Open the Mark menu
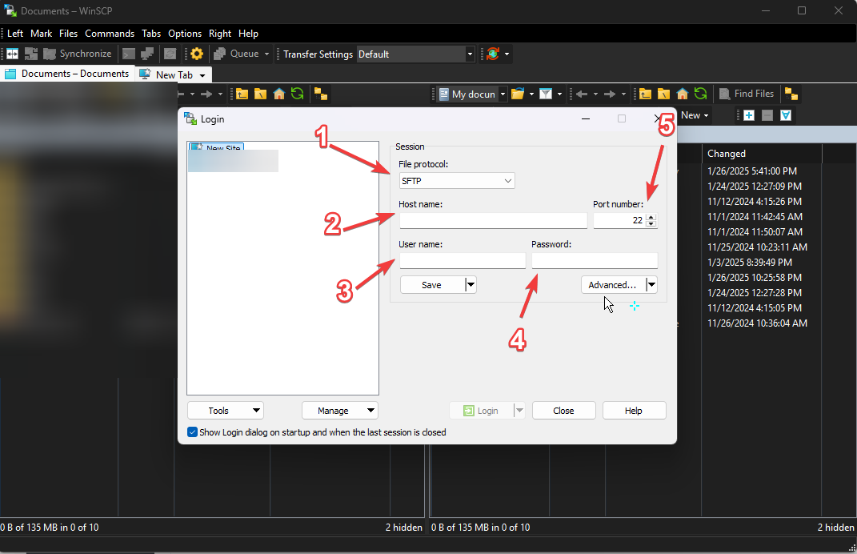Image resolution: width=857 pixels, height=554 pixels. pos(41,34)
